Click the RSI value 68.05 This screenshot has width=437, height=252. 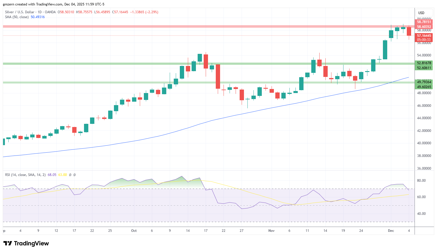(x=52, y=175)
